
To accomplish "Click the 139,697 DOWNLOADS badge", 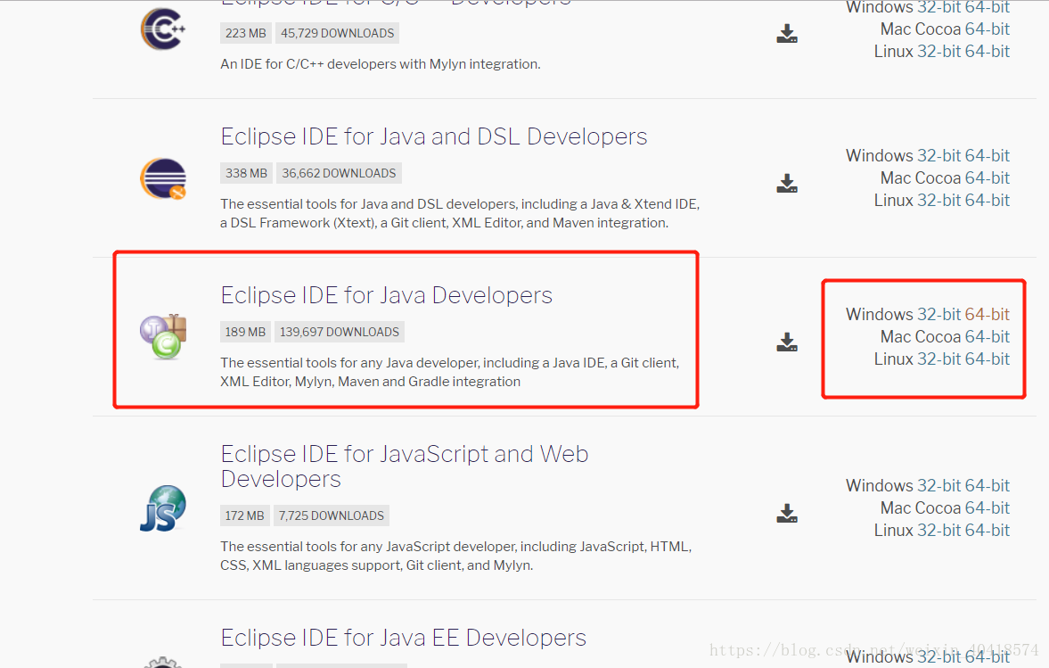I will click(340, 332).
